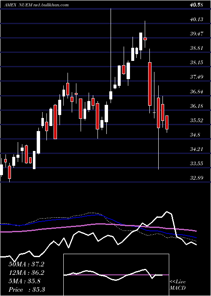Select the 5MA : 35.8 readout
The image size is (211, 296).
tap(24, 281)
